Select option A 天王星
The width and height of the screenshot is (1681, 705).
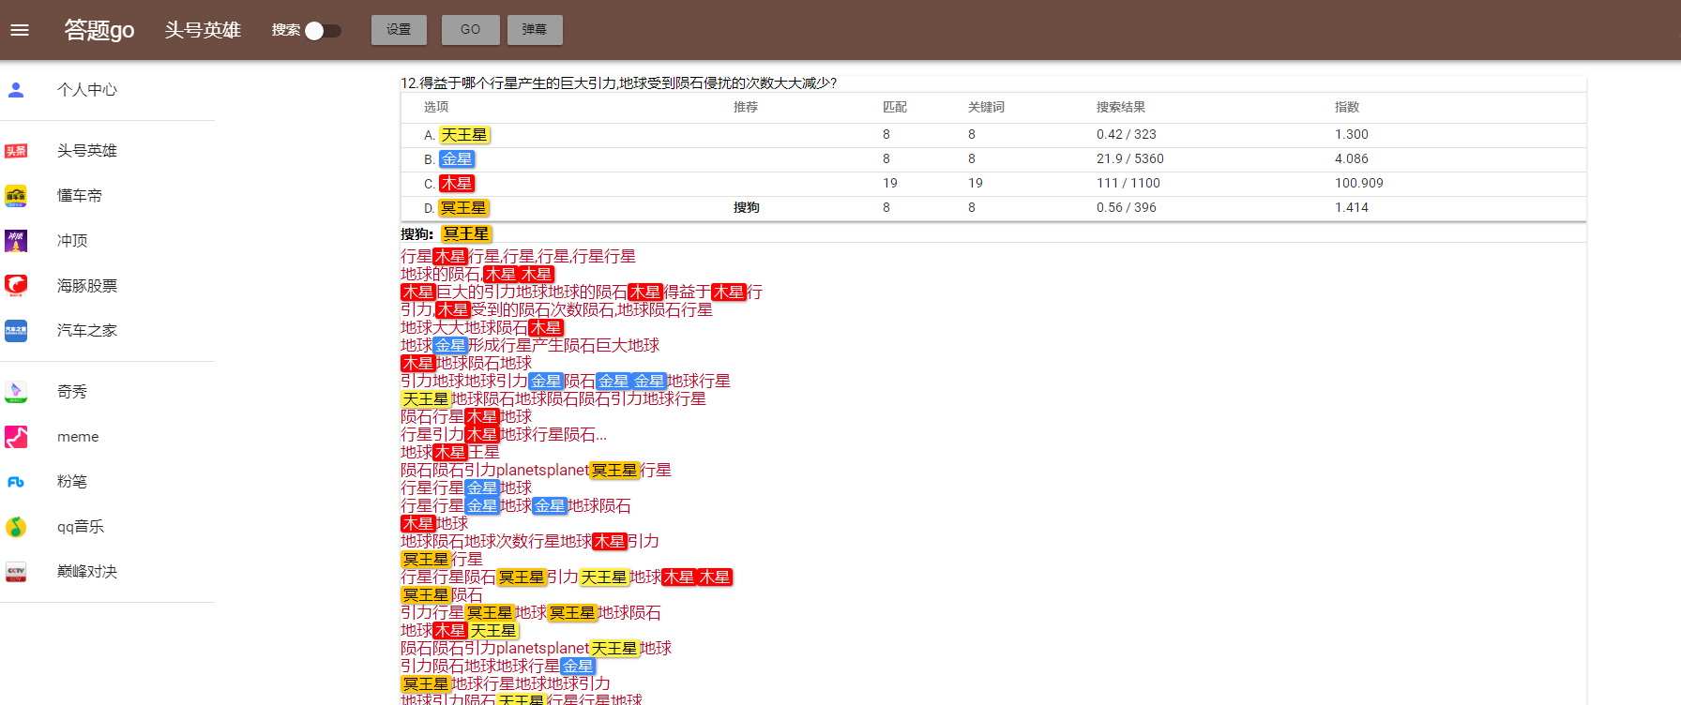point(464,135)
